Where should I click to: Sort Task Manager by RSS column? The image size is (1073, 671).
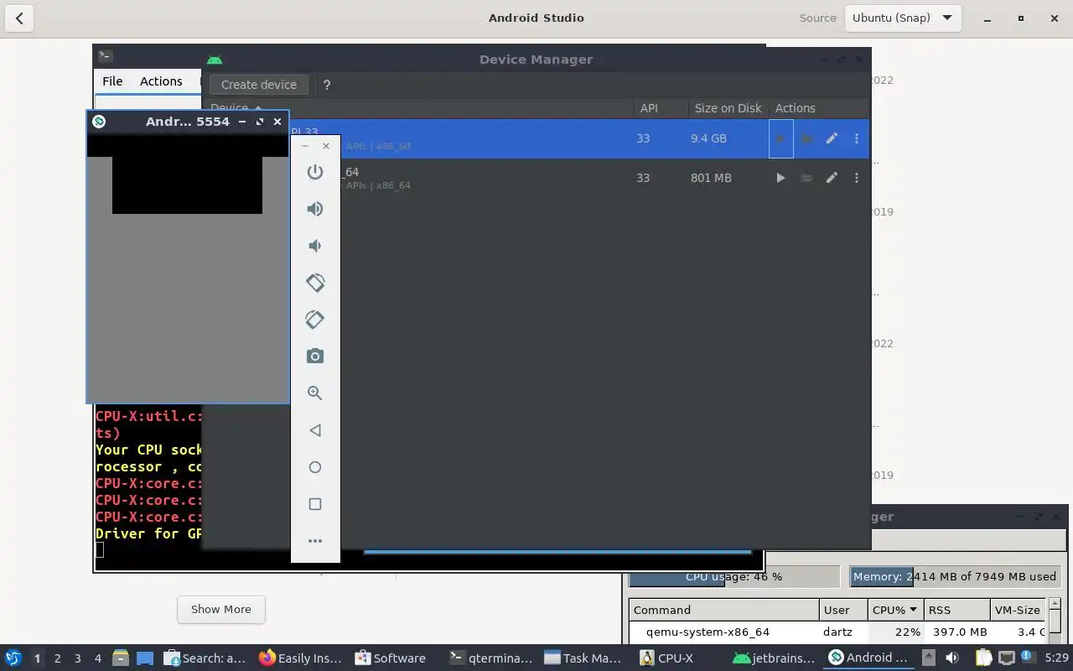click(956, 610)
